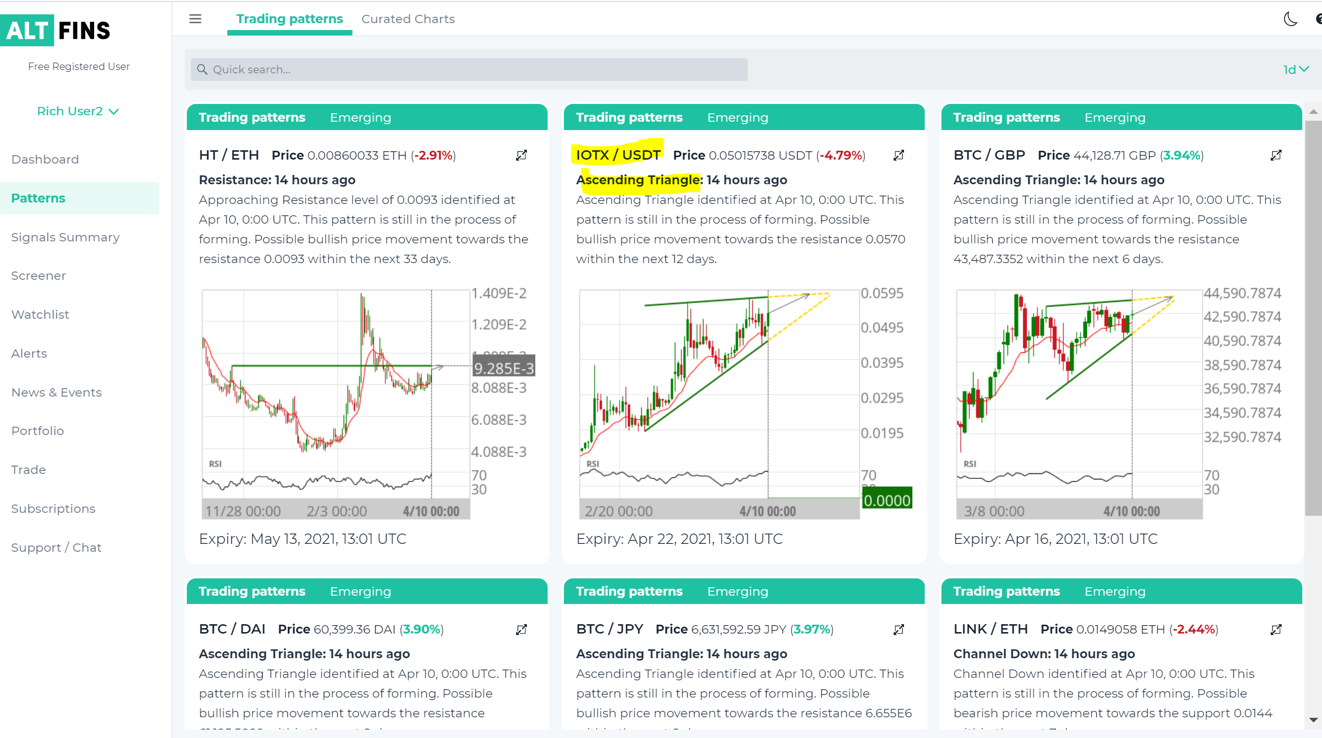Open the hamburger menu icon
1322x738 pixels.
(195, 19)
